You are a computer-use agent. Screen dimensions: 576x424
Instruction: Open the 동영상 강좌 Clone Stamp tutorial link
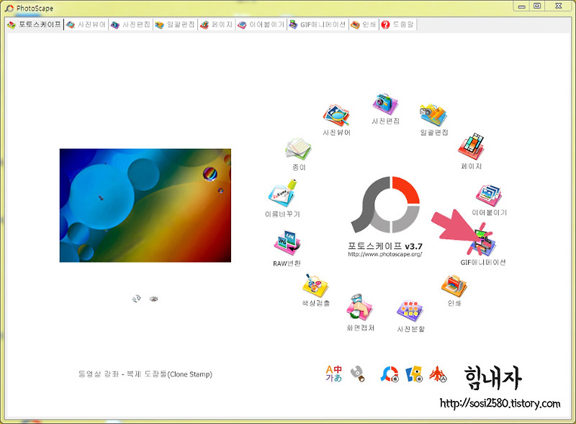tap(145, 374)
